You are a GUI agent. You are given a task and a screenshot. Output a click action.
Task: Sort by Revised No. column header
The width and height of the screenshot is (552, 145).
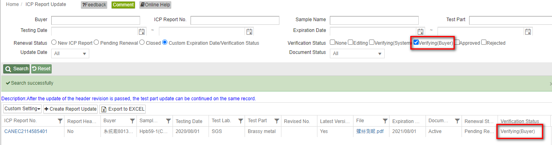click(297, 121)
